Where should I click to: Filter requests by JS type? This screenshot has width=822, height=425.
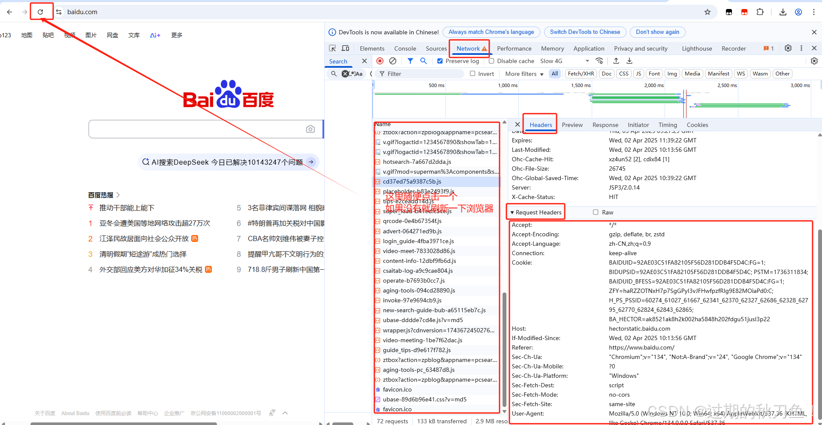click(x=638, y=74)
